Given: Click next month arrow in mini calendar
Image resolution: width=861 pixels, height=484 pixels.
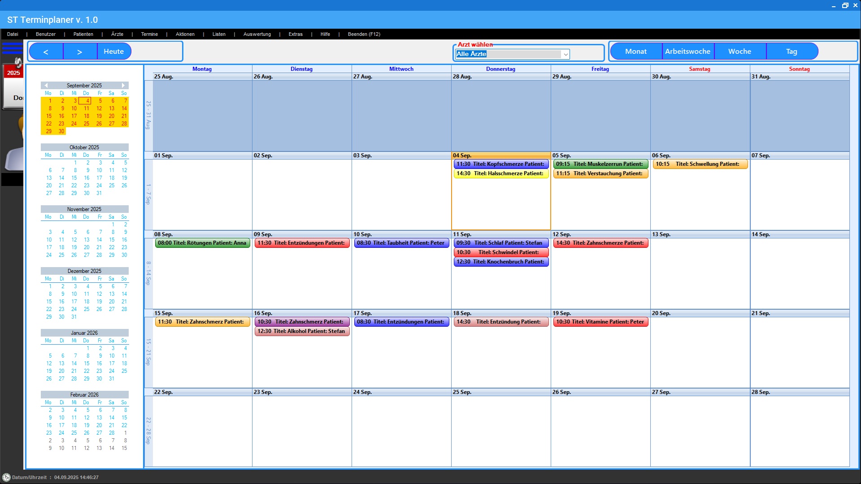Looking at the screenshot, I should pos(123,85).
